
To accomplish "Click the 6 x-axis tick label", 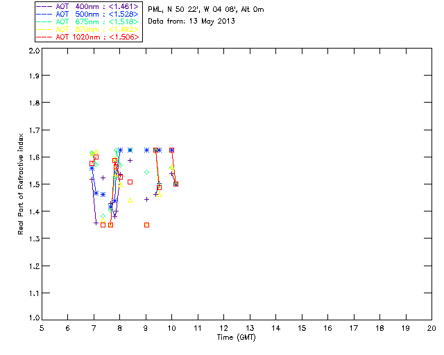I will click(68, 328).
